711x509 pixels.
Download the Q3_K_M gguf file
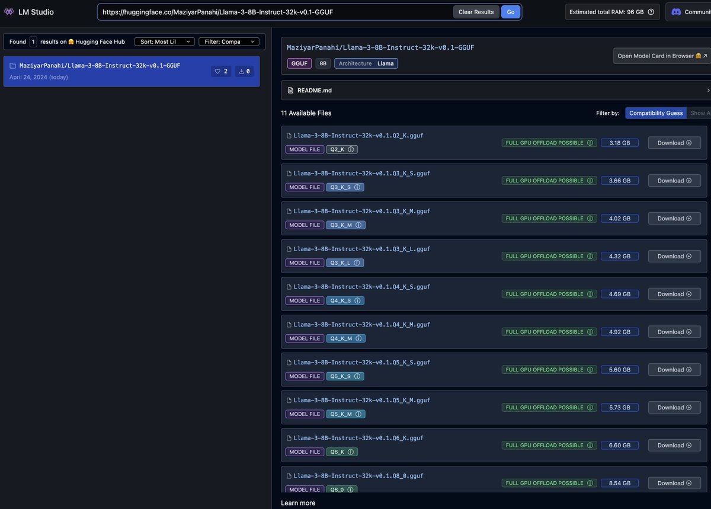(674, 219)
